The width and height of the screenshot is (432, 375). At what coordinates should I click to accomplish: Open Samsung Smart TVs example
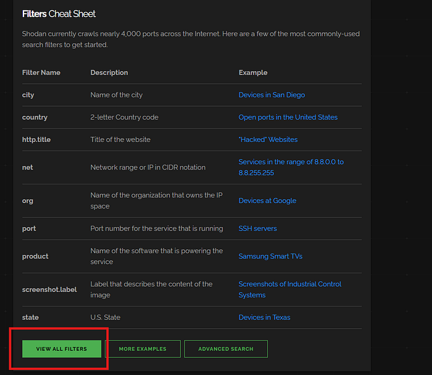tap(270, 257)
